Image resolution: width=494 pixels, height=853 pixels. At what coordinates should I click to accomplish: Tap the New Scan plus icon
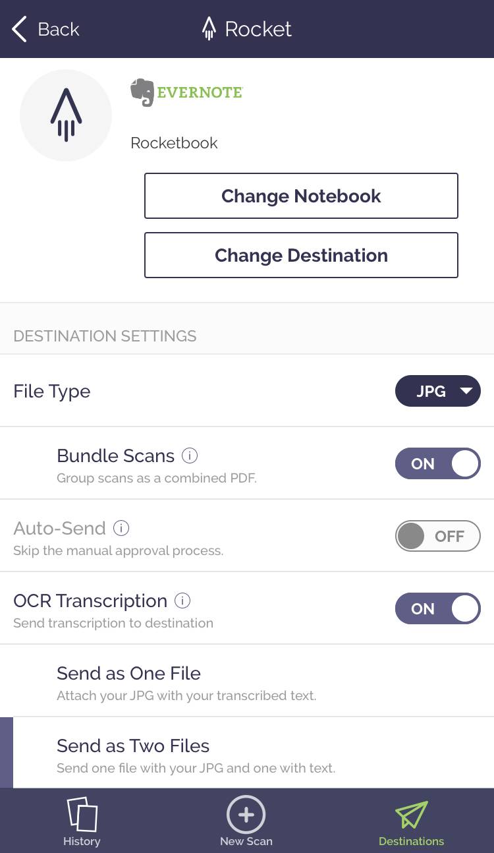246,815
